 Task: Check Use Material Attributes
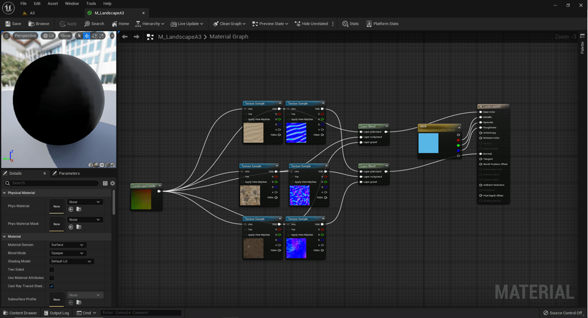[52, 278]
